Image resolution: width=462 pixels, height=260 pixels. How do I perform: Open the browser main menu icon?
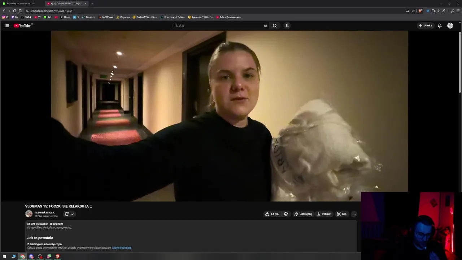pos(458,11)
